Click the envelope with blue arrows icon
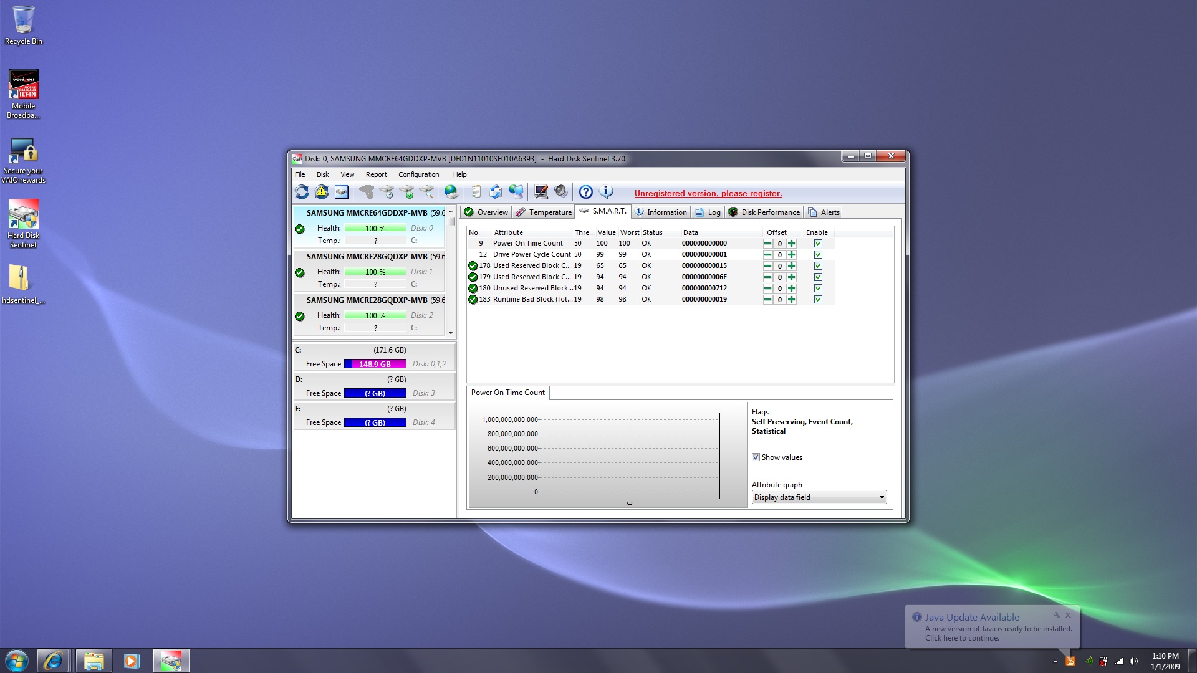 tap(496, 192)
